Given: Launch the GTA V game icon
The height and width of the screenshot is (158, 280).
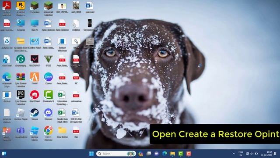Looking at the screenshot, I should (x=49, y=59).
